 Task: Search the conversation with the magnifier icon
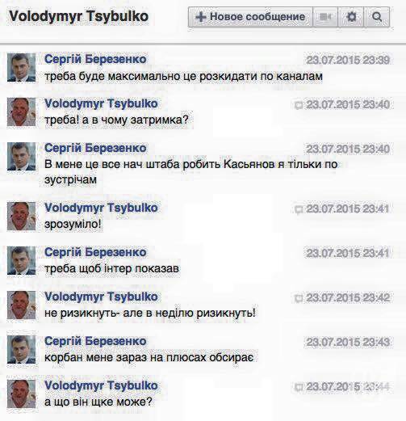[x=377, y=17]
